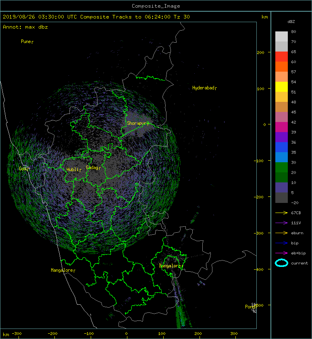Viewport: 312px width, 339px height.
Task: Click the Gadag radar site label
Action: pos(94,167)
